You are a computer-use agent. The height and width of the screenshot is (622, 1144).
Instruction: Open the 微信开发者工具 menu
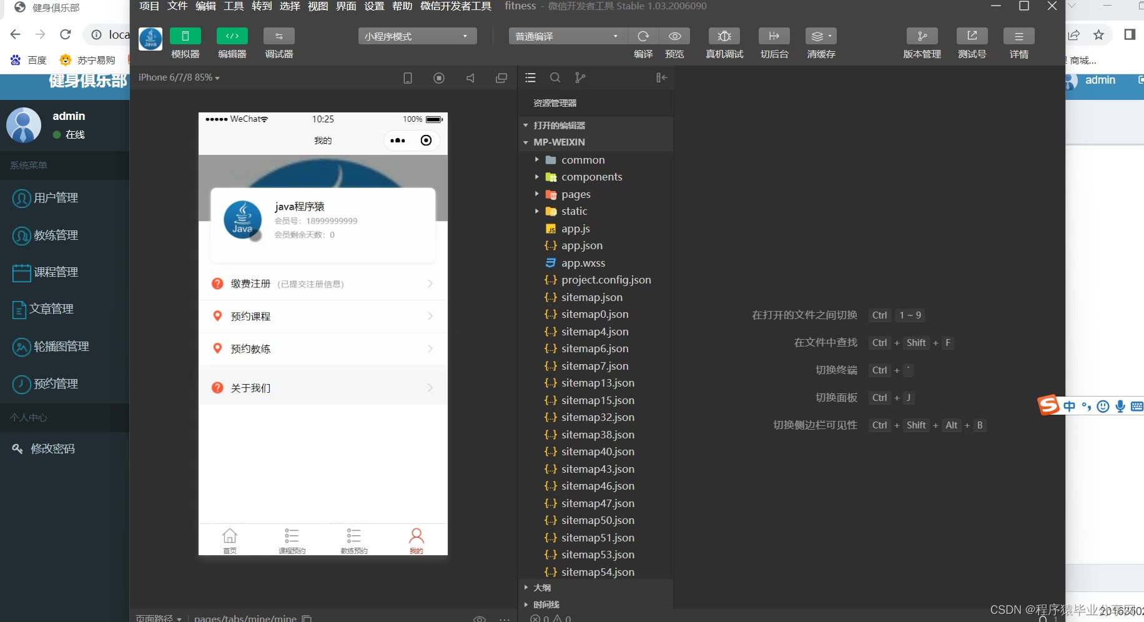[456, 6]
